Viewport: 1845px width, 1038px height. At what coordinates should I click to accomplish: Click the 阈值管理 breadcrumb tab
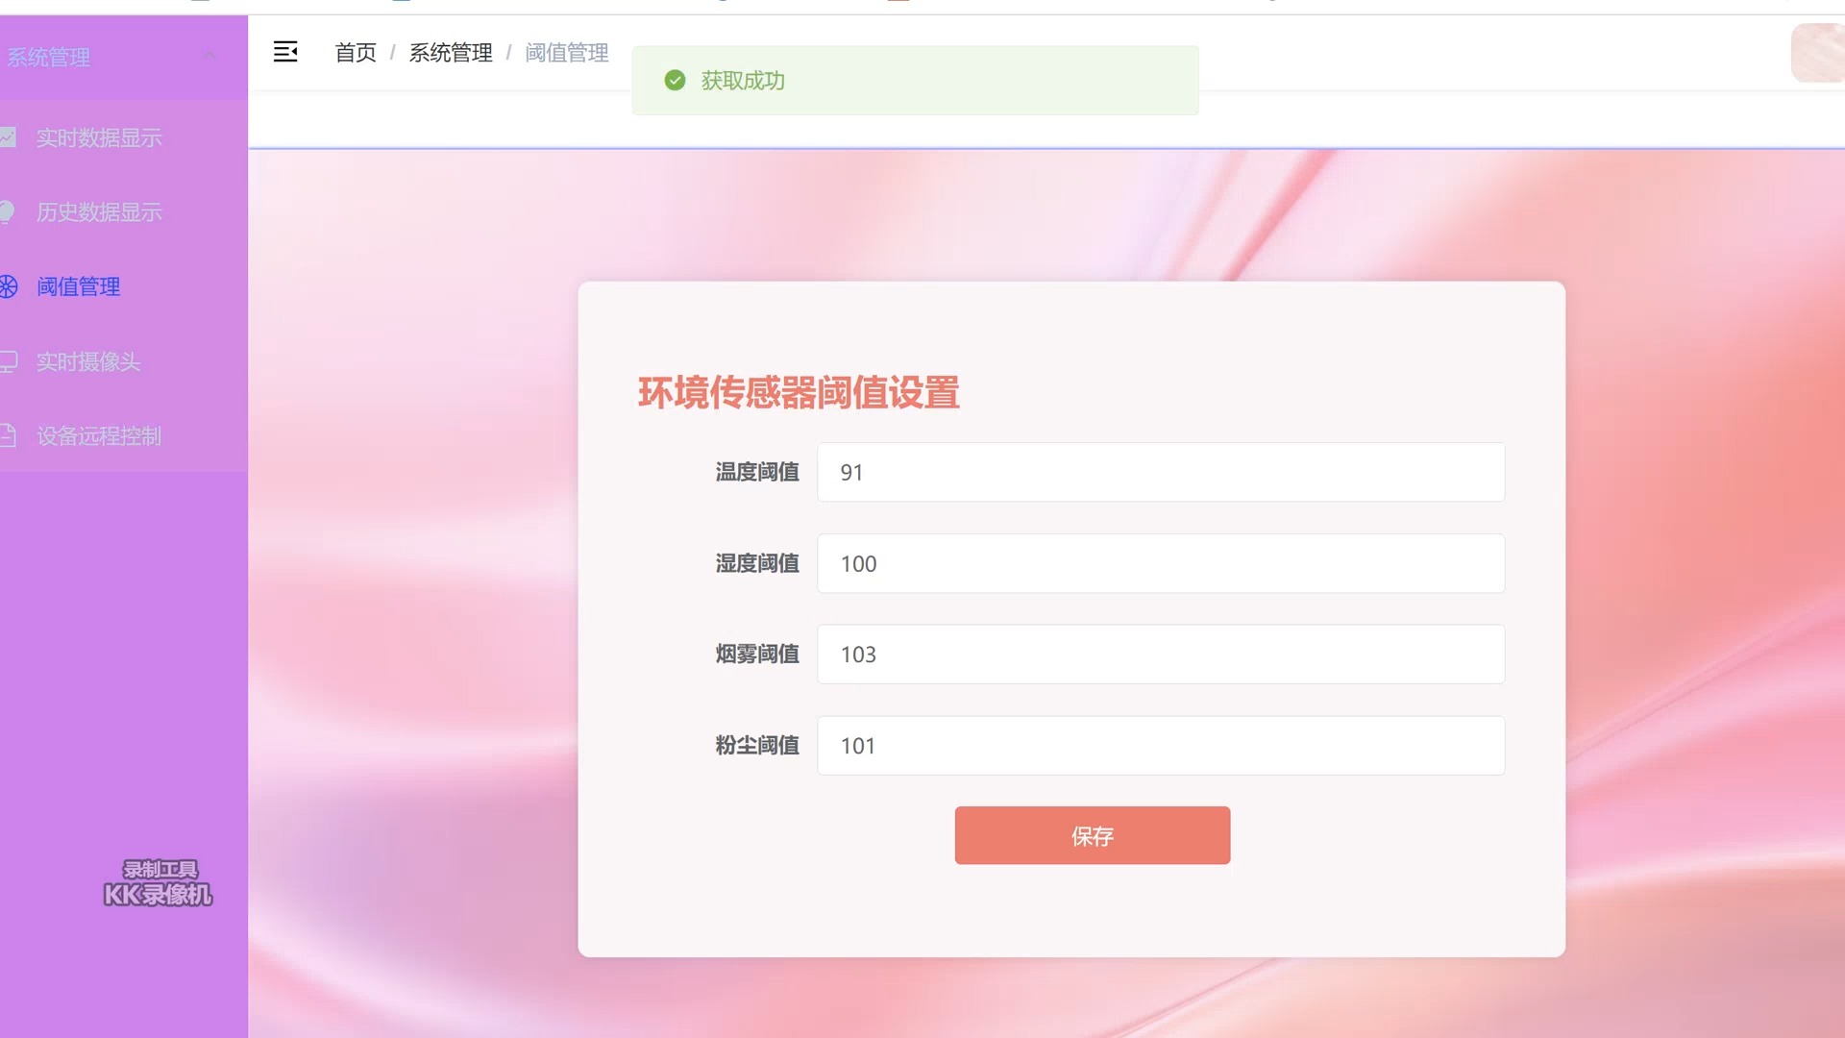point(566,51)
